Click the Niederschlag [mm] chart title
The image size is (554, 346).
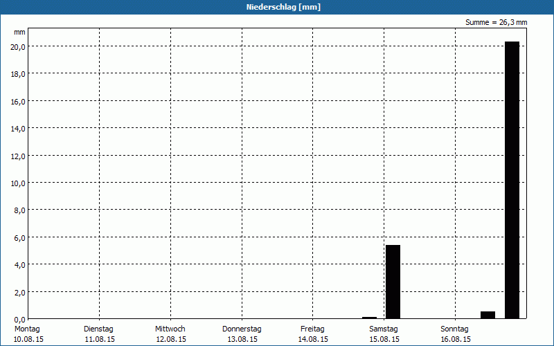point(283,7)
